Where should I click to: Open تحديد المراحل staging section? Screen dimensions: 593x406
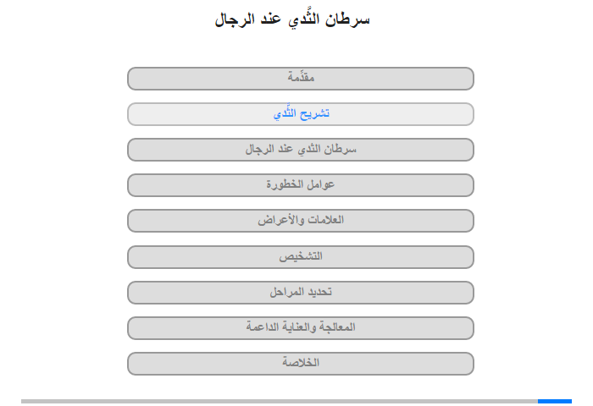pyautogui.click(x=301, y=293)
